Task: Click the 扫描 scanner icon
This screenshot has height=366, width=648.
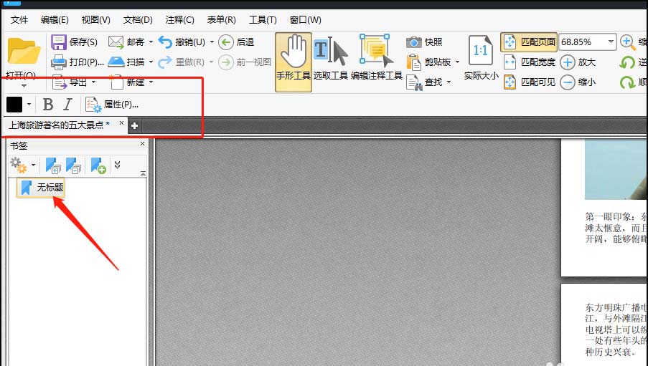Action: point(116,62)
